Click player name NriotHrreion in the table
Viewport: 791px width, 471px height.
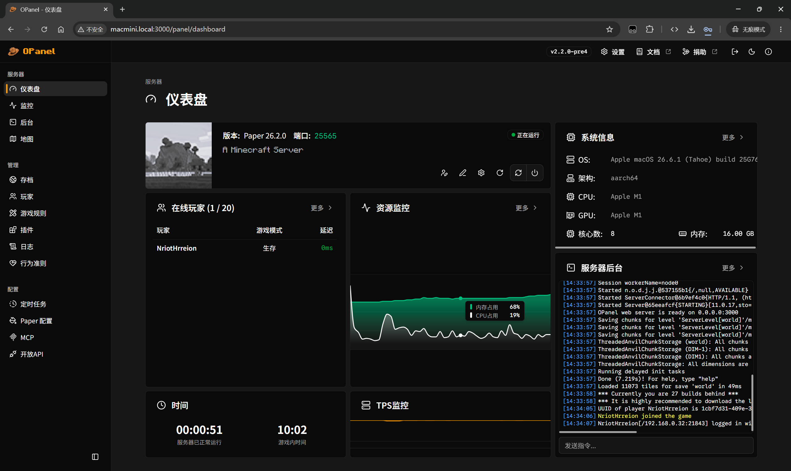176,248
